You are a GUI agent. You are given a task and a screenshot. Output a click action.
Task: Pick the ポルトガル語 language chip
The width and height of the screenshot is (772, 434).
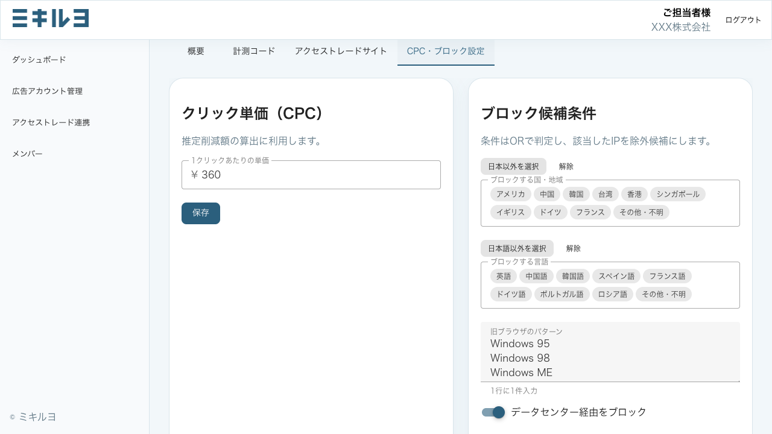coord(562,294)
